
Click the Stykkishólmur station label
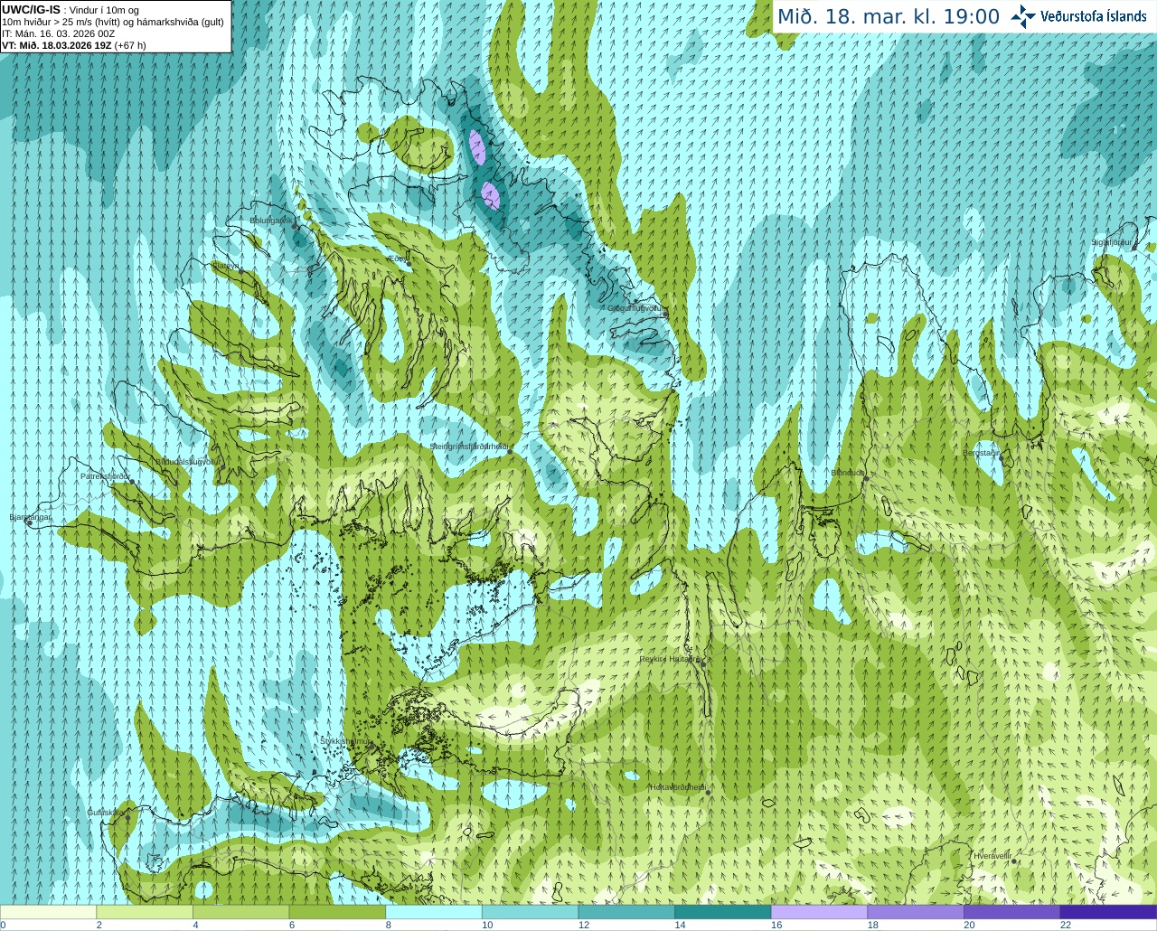pos(345,741)
